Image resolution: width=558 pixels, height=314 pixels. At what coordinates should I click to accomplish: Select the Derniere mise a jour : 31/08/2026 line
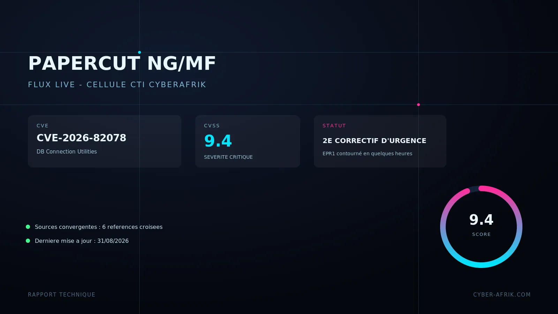(x=82, y=241)
